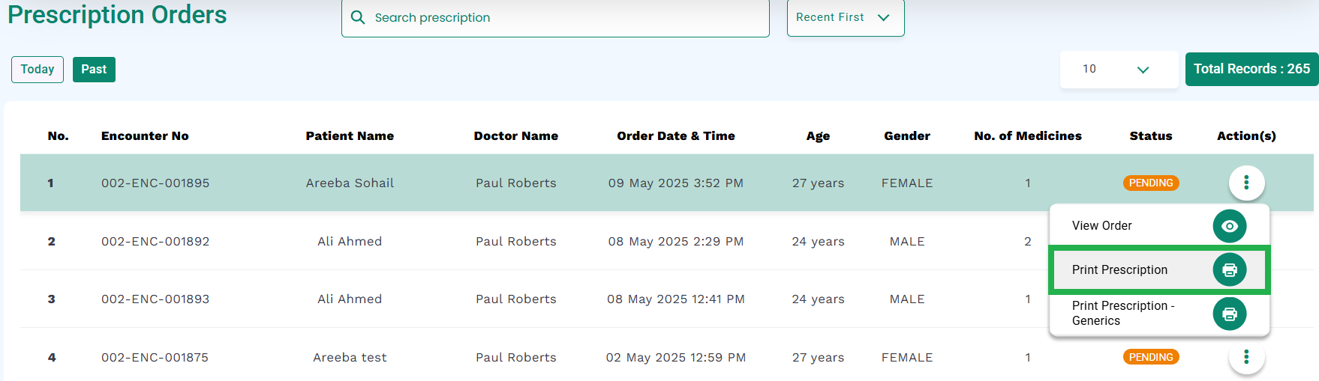1319x381 pixels.
Task: Click printer icon for Print Prescription - Generics
Action: pos(1229,314)
